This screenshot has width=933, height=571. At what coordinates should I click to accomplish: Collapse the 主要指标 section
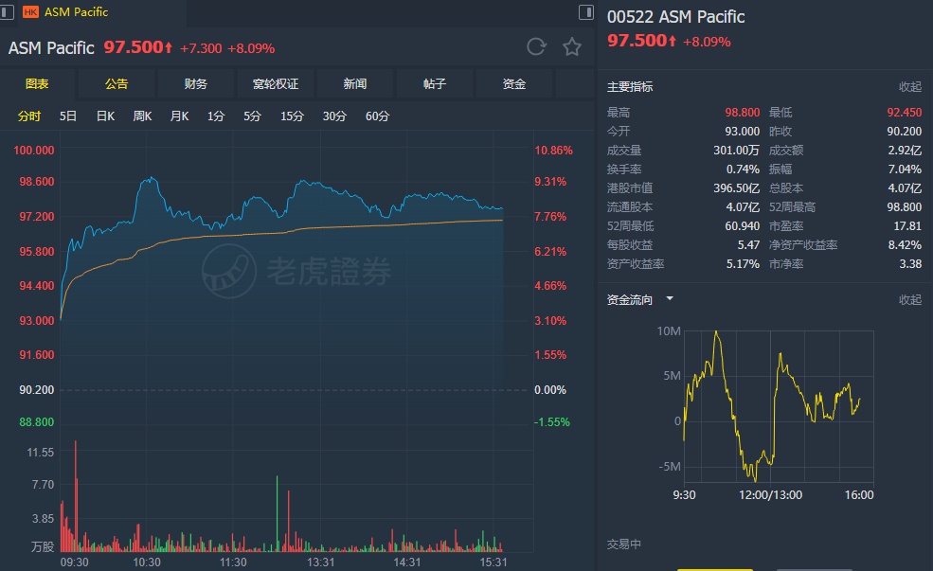tap(910, 87)
